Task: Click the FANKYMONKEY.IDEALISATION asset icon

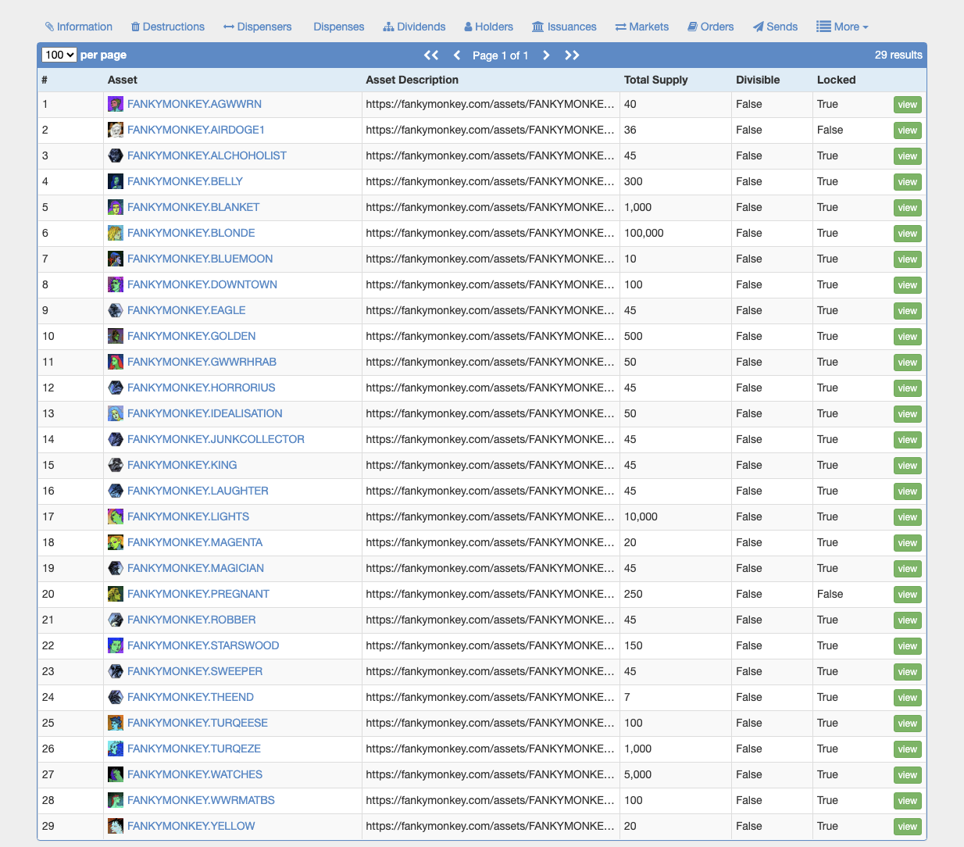Action: (116, 414)
